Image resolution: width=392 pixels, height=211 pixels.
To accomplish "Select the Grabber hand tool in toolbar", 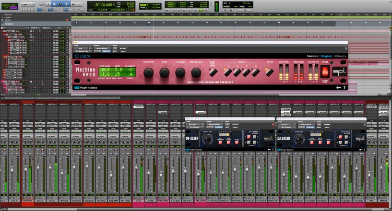I will [67, 4].
